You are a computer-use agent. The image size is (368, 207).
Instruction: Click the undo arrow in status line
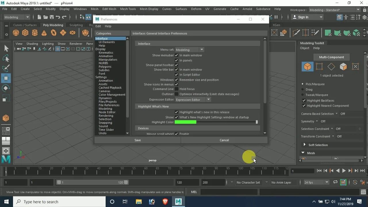point(58,17)
